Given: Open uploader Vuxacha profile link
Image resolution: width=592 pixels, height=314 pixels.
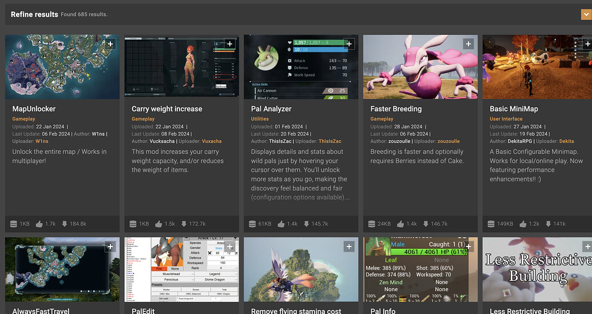Looking at the screenshot, I should coord(212,141).
